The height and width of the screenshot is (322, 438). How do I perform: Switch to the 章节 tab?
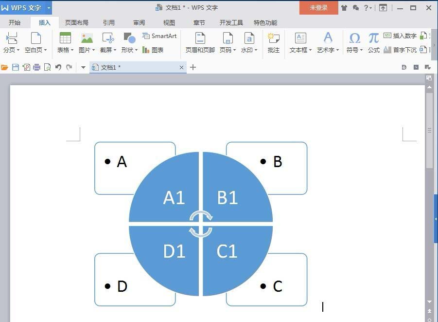point(199,23)
